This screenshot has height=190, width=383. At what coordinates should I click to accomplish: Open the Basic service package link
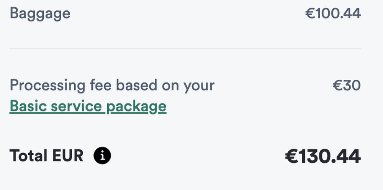88,106
